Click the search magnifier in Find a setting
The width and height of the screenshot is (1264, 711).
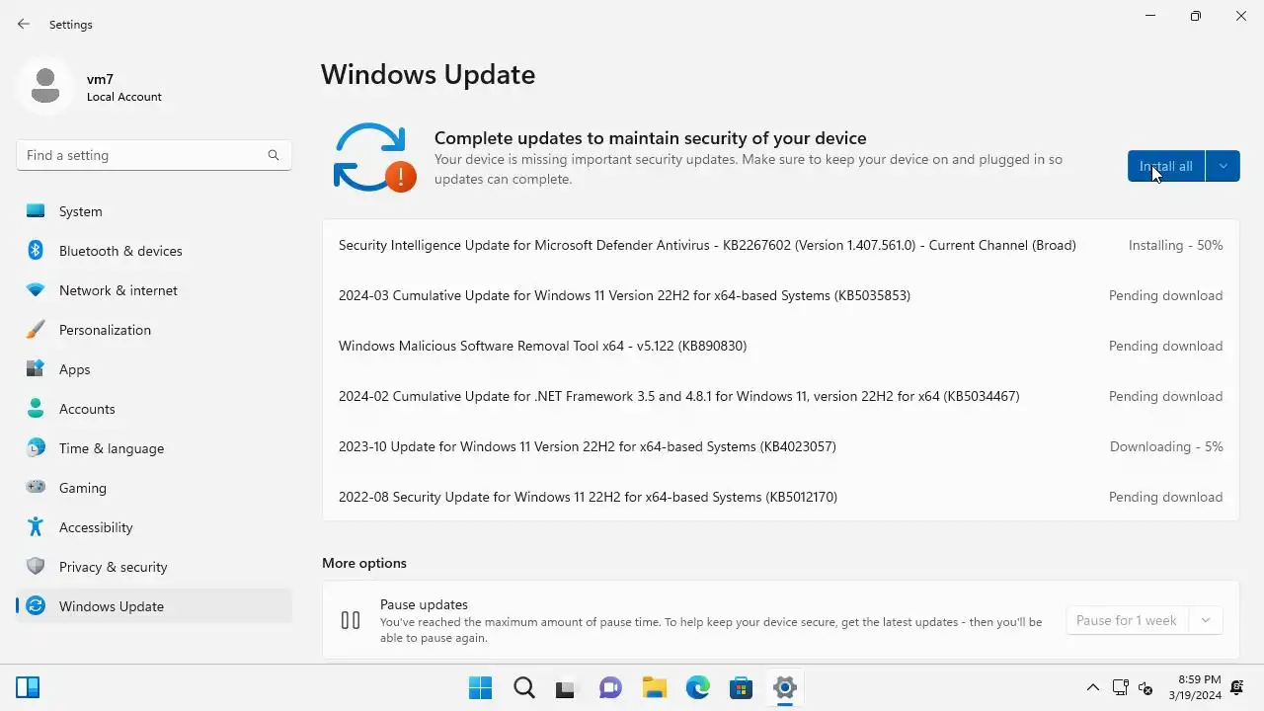pyautogui.click(x=274, y=155)
